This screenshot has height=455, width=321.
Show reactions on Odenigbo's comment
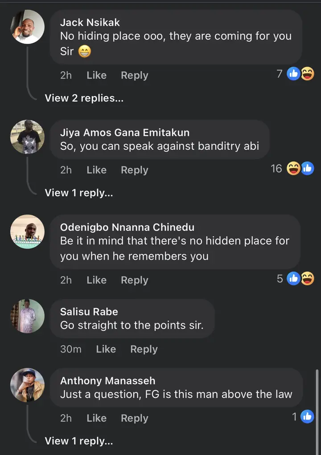click(x=300, y=279)
